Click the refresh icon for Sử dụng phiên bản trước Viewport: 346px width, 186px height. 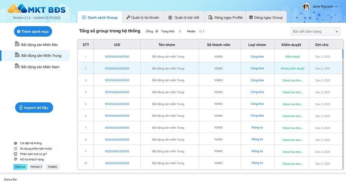point(15,148)
